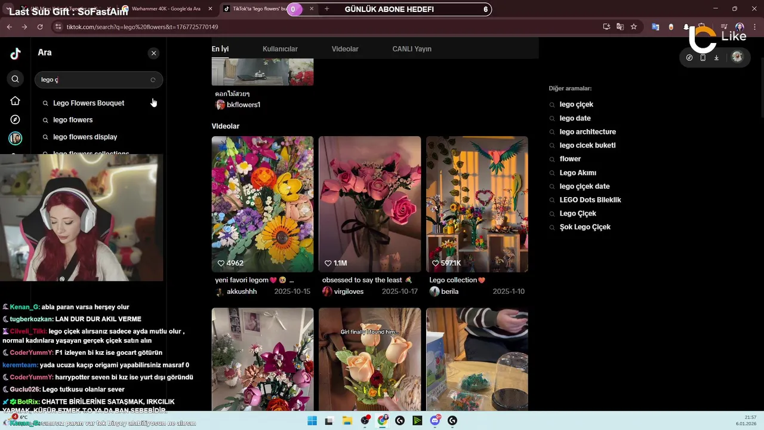Search related term 'Şok Lego Çiçek'
Viewport: 764px width, 430px height.
click(585, 227)
